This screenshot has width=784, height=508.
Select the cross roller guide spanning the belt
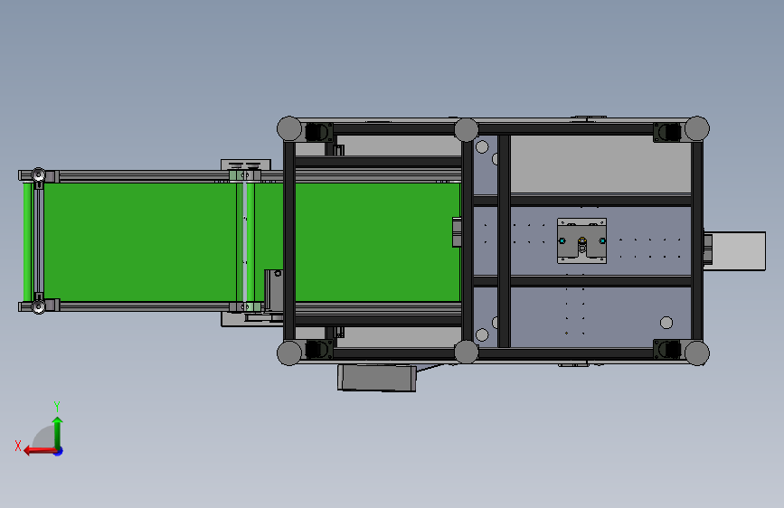pyautogui.click(x=245, y=241)
